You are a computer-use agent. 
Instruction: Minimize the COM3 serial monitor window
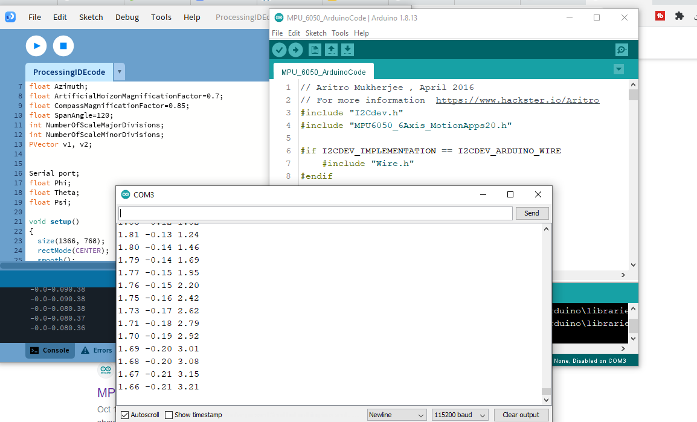click(x=483, y=194)
